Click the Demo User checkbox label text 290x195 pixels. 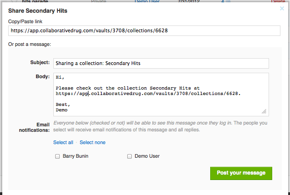pos(147,156)
